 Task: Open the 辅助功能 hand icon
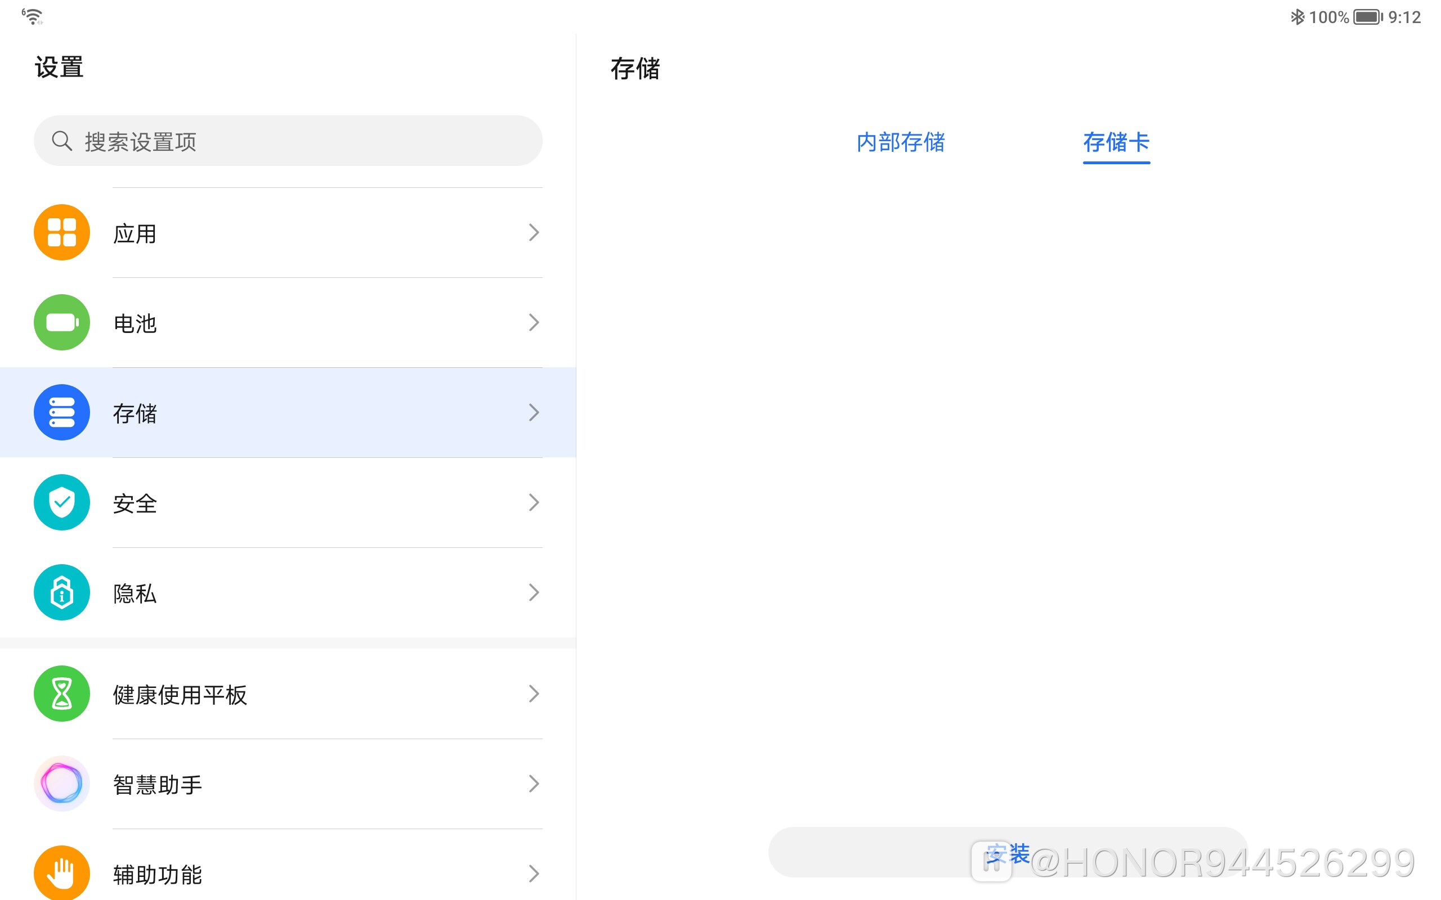click(x=62, y=872)
